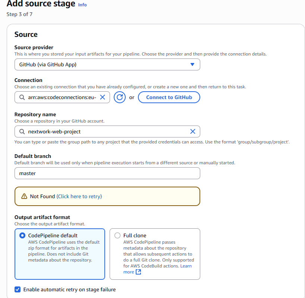Open the Connection ARN search box
Screen dimensions: 305x298
point(62,97)
